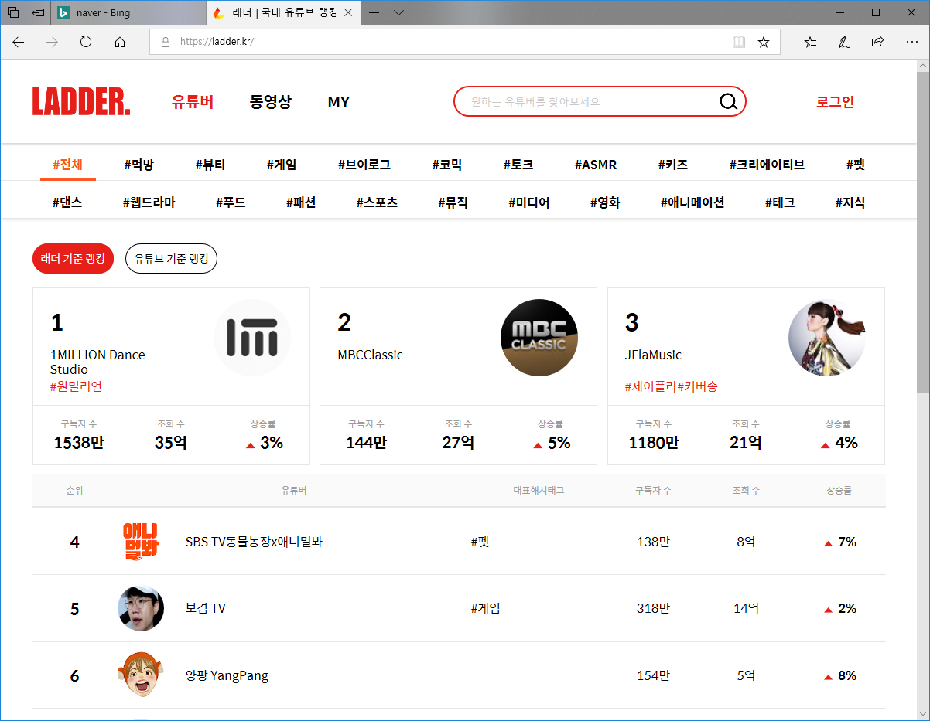This screenshot has width=930, height=721.
Task: Open JFlaMusic profile picture
Action: pos(827,338)
